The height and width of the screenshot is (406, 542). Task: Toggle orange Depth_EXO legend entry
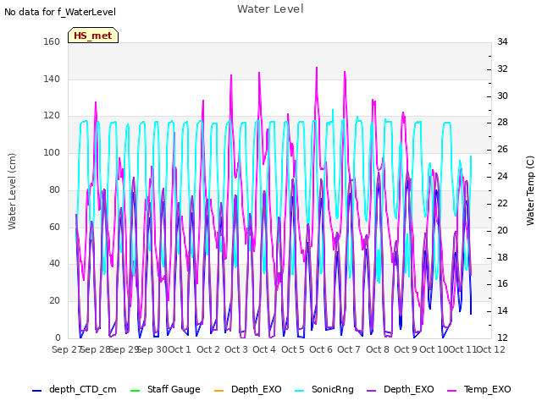pos(248,389)
